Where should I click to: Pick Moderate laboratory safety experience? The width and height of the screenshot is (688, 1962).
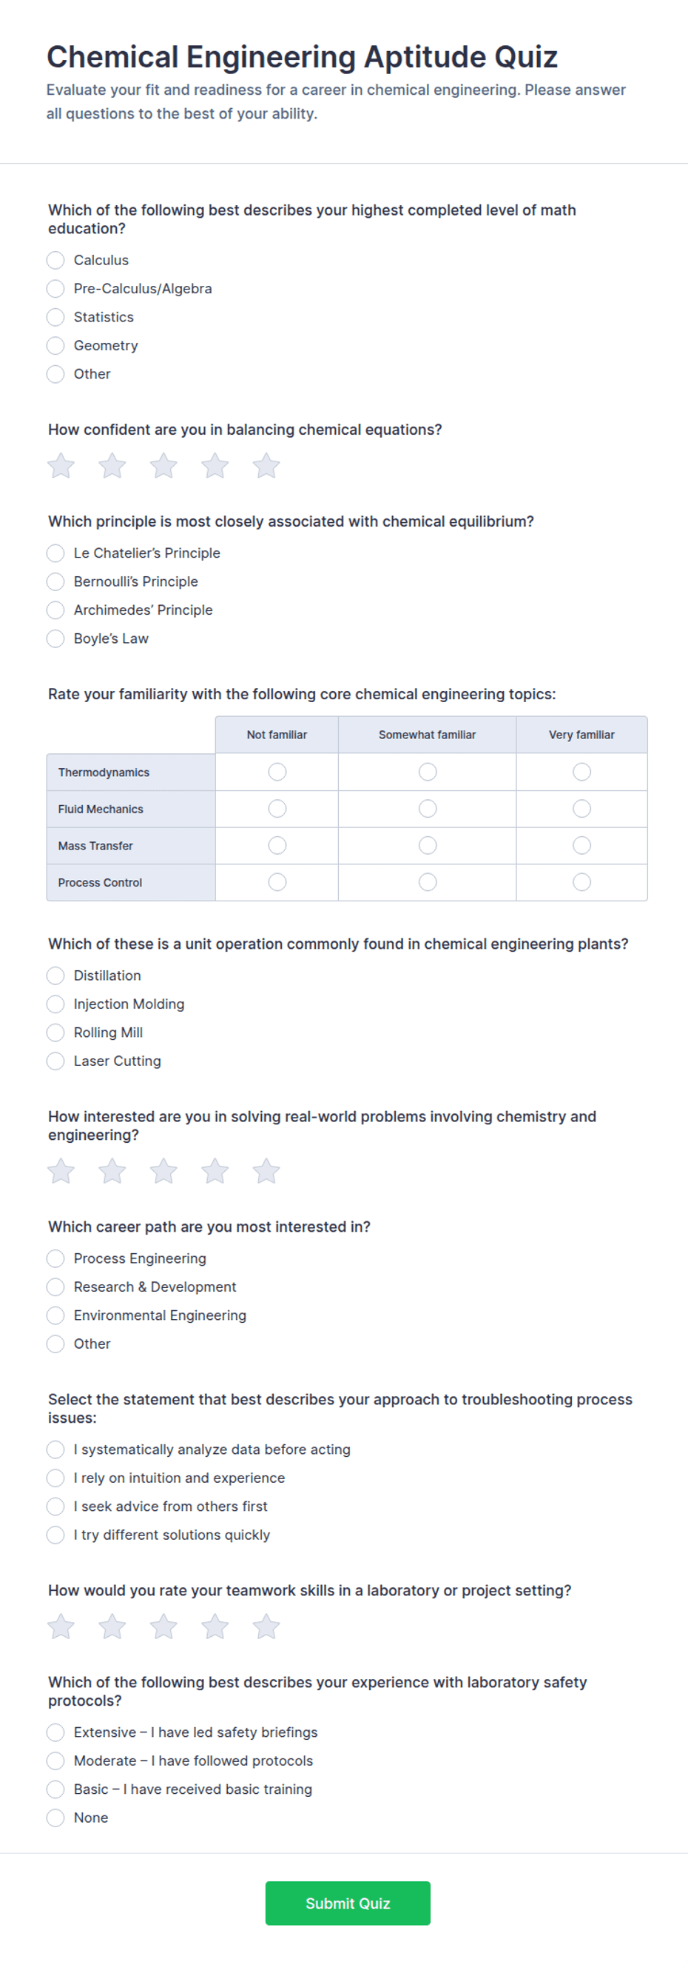[55, 1761]
